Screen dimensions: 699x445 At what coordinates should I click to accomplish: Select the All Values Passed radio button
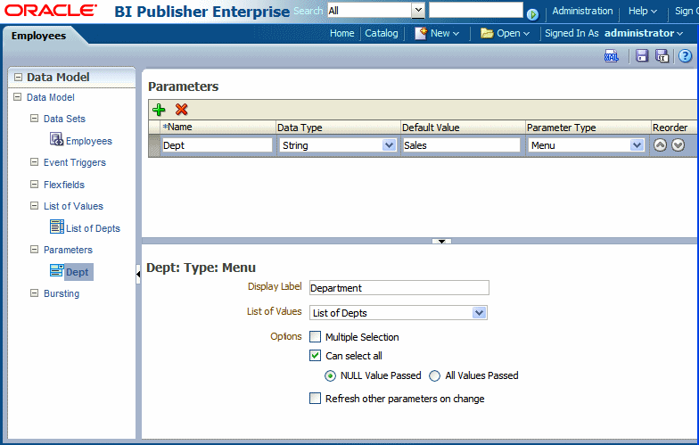pyautogui.click(x=435, y=376)
